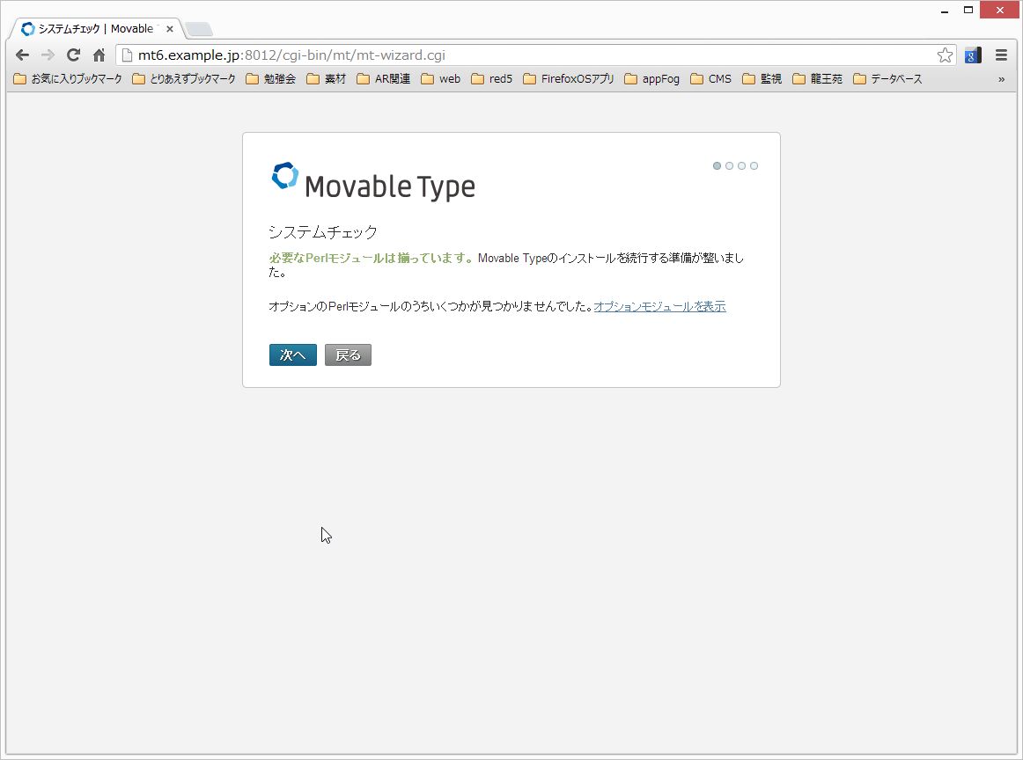Screen dimensions: 1023x760
Task: Click the page document icon in address bar
Action: tap(128, 55)
